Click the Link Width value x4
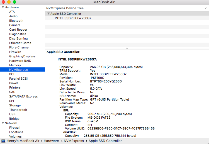This screenshot has width=209, height=144. click(92, 85)
